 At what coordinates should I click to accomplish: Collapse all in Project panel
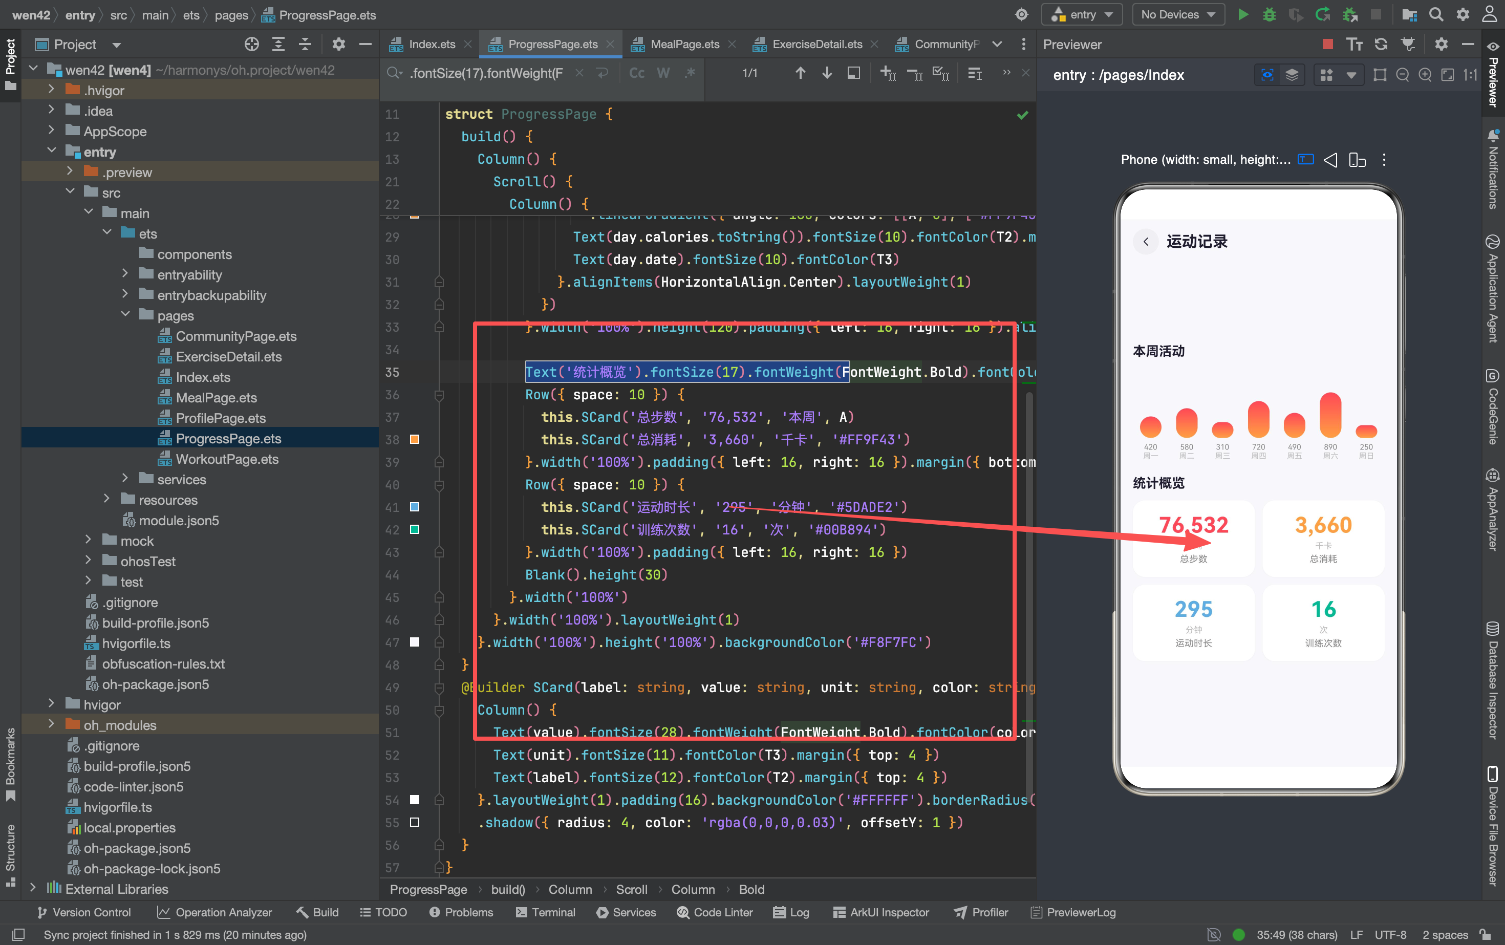pos(305,44)
